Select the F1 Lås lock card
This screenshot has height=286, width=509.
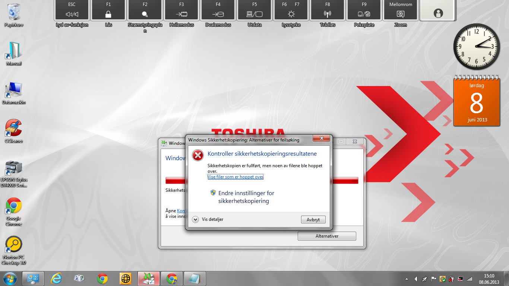108,10
